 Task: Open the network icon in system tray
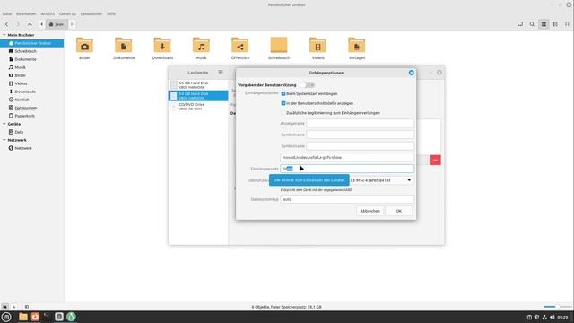(544, 317)
